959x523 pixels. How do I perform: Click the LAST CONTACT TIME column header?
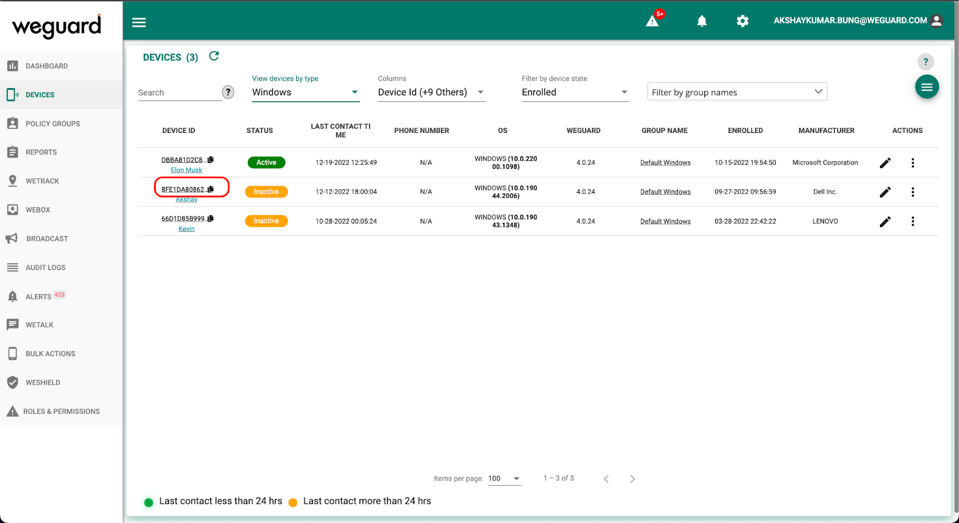340,131
